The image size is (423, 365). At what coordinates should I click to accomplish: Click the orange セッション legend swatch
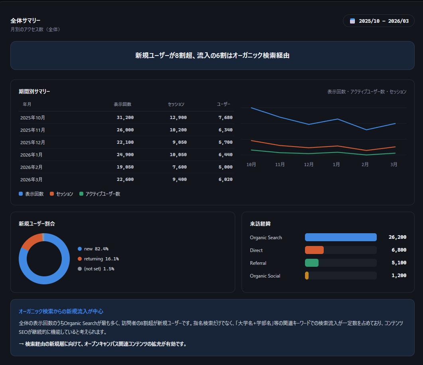click(x=52, y=194)
